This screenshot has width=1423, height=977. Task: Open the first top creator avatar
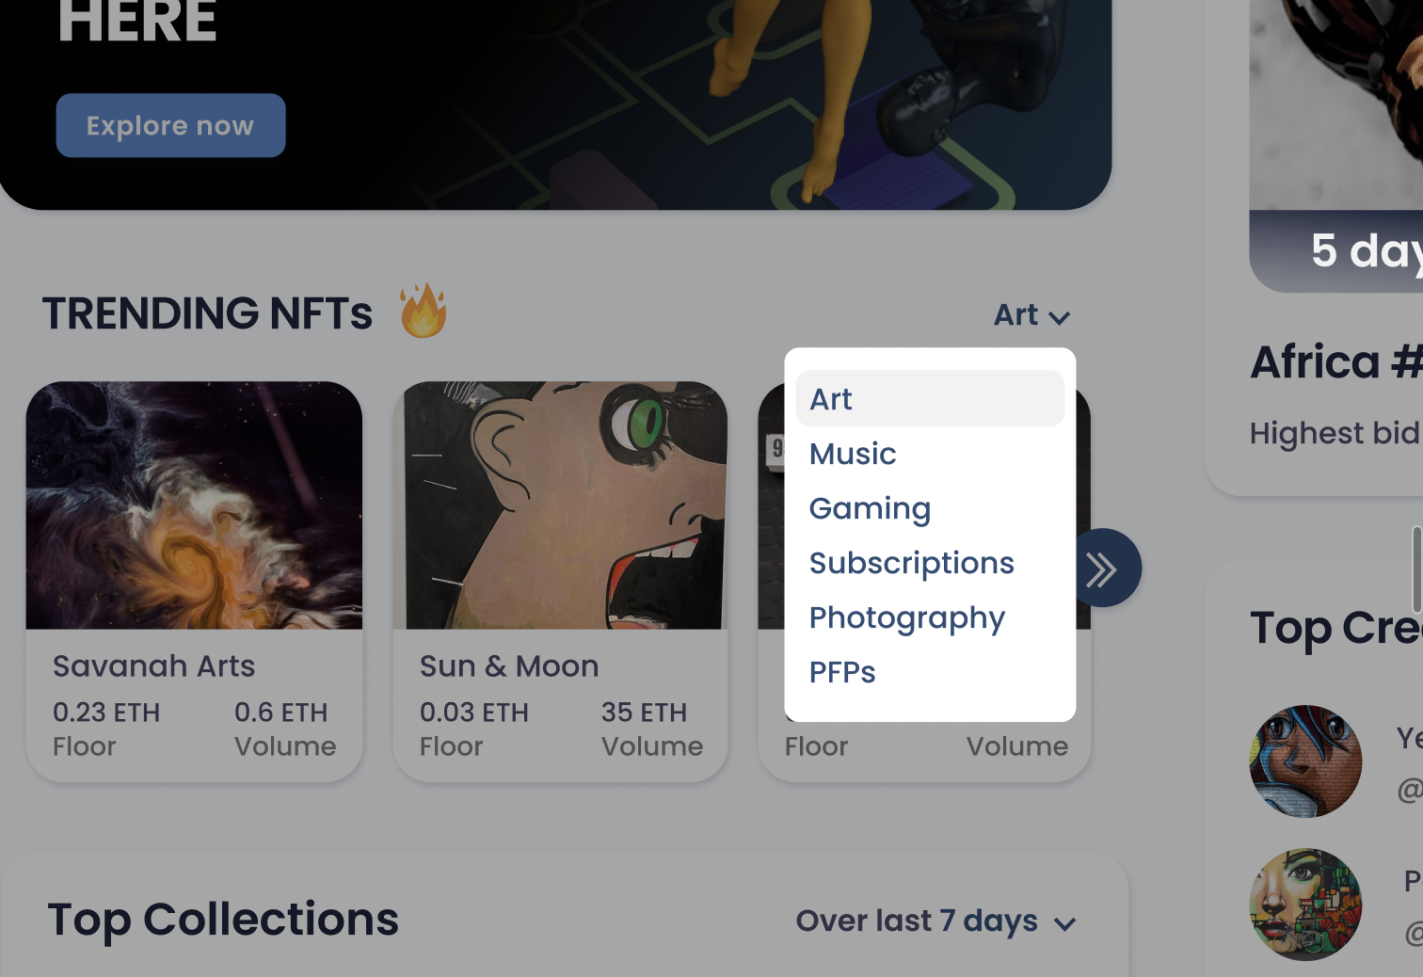click(x=1305, y=761)
